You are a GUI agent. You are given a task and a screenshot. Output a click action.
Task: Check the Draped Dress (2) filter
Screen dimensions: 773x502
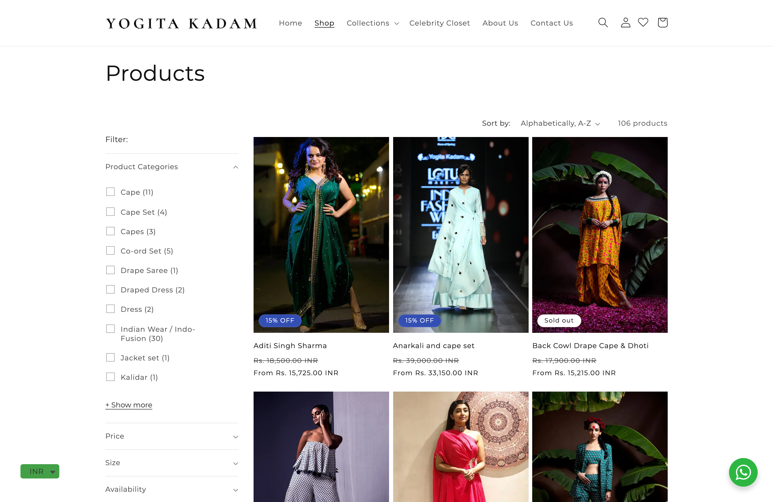(x=110, y=289)
